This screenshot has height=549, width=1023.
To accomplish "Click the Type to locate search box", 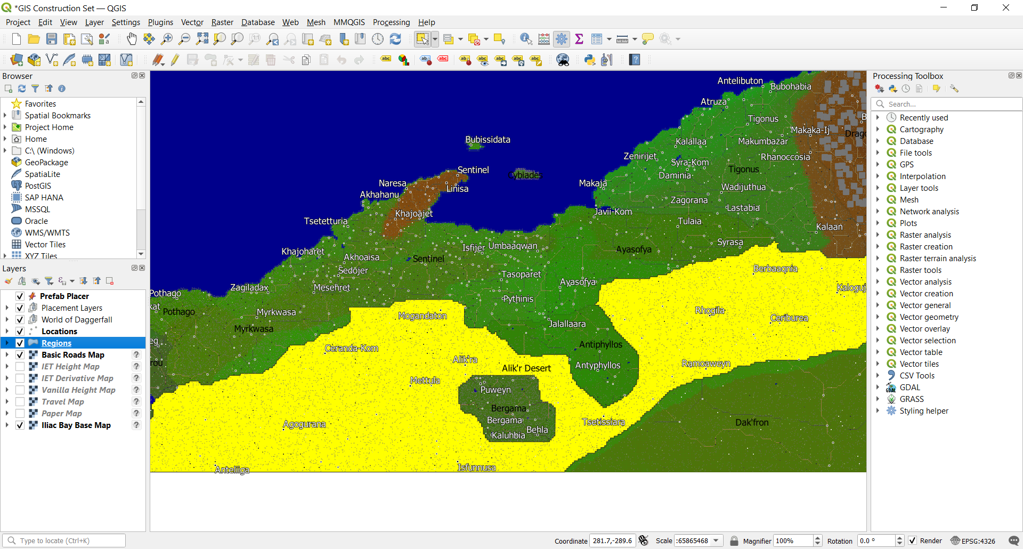I will (65, 540).
